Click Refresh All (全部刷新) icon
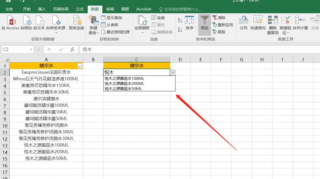The image size is (320, 179). click(142, 20)
